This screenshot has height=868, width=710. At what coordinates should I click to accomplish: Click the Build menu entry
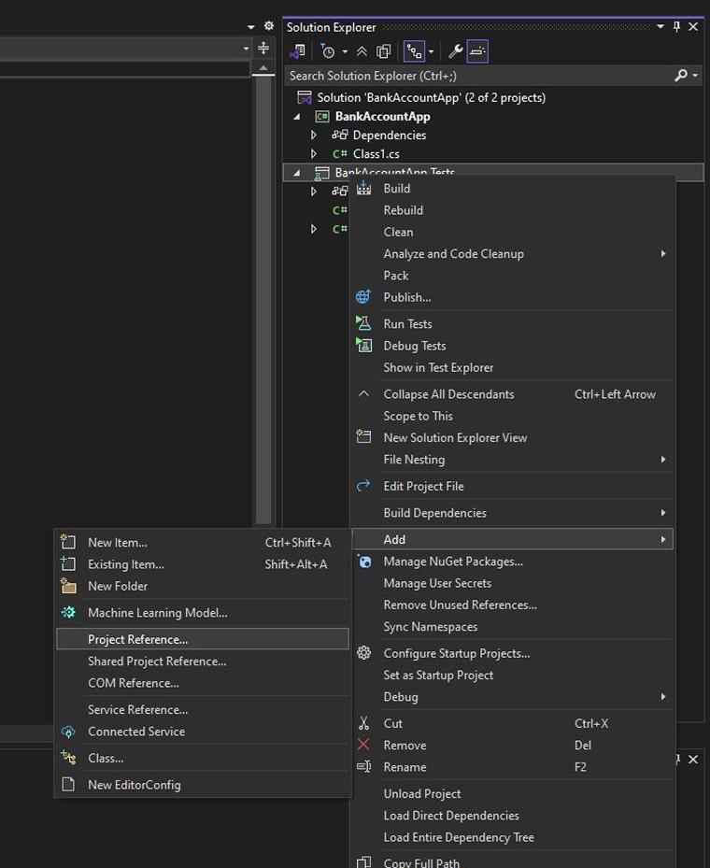[x=397, y=189]
